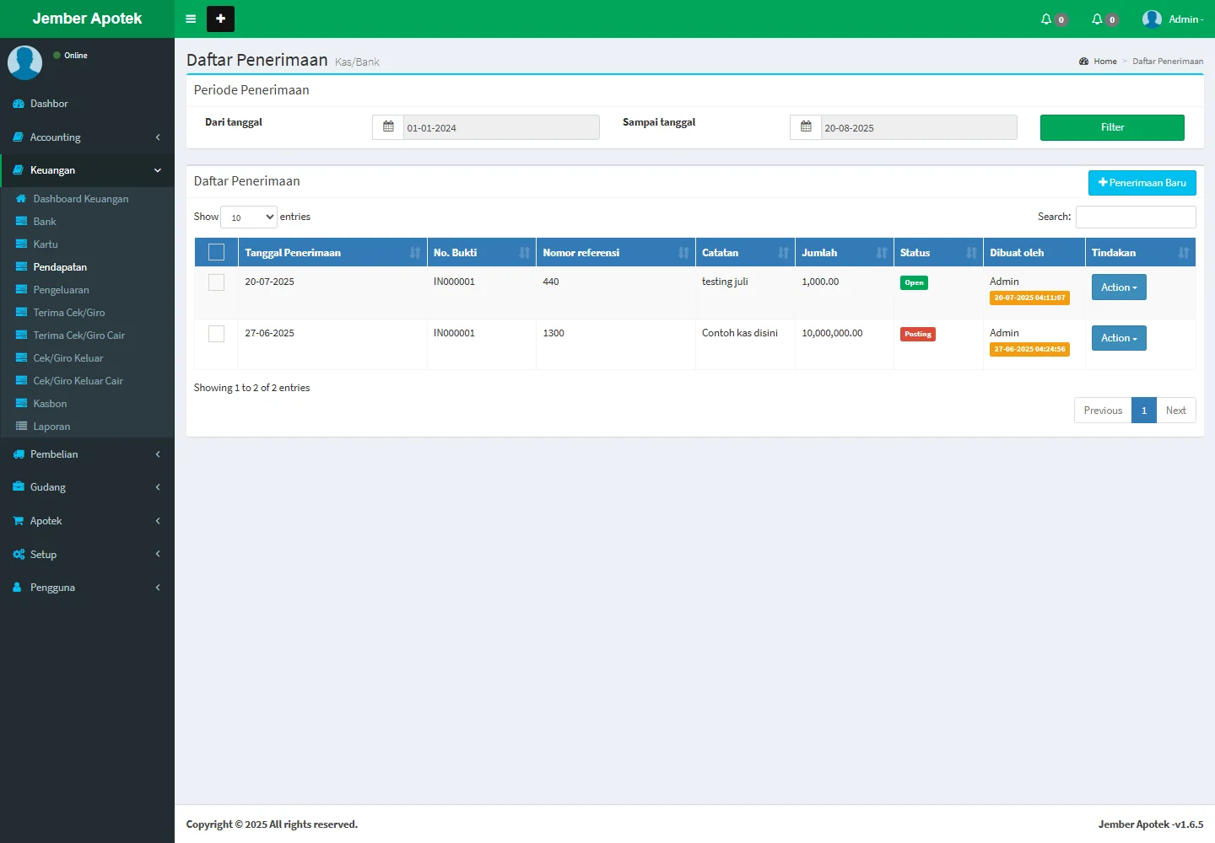The image size is (1215, 843).
Task: Click the black plus quick-add icon
Action: [220, 19]
